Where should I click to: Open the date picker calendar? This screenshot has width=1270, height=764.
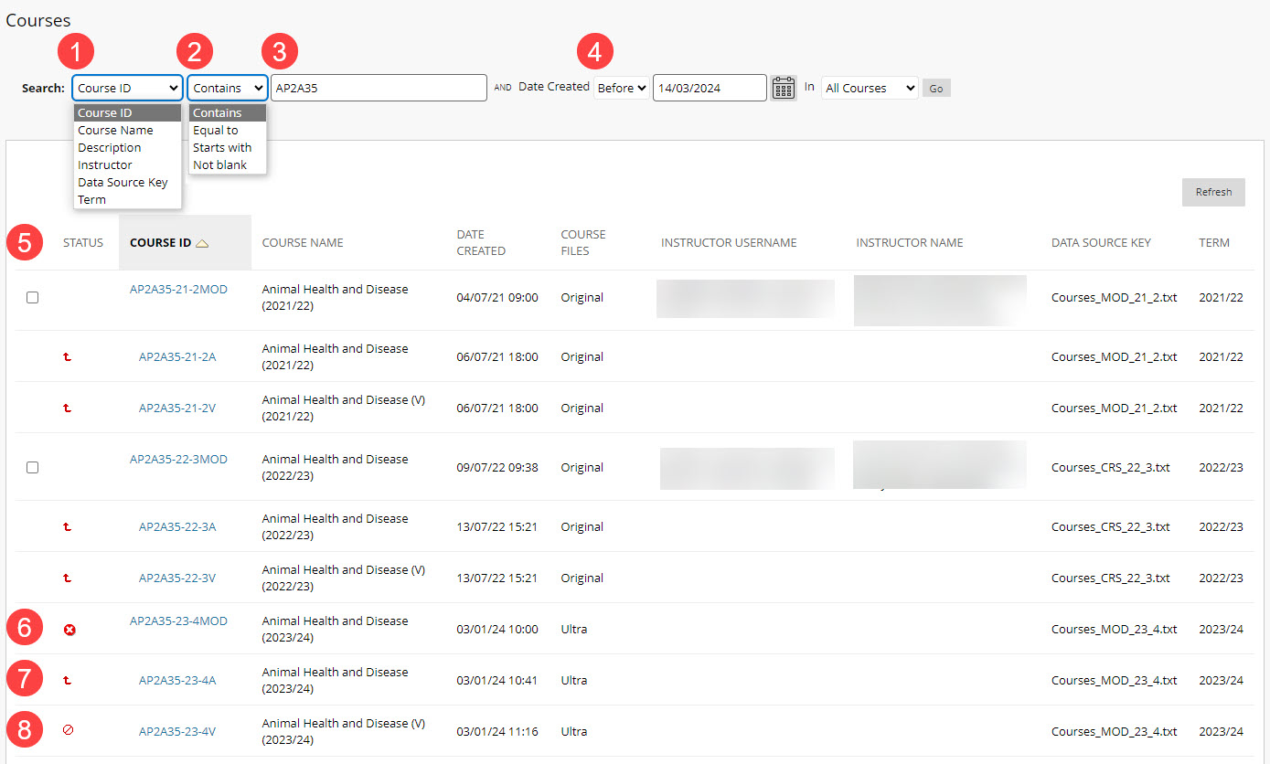tap(783, 88)
